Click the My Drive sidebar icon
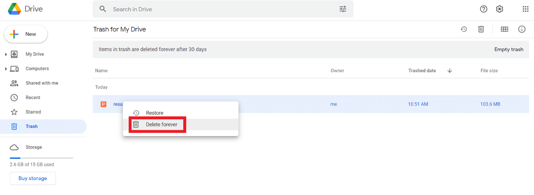Image resolution: width=534 pixels, height=195 pixels. tap(14, 54)
